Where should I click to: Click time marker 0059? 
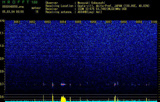pyautogui.click(x=139, y=22)
